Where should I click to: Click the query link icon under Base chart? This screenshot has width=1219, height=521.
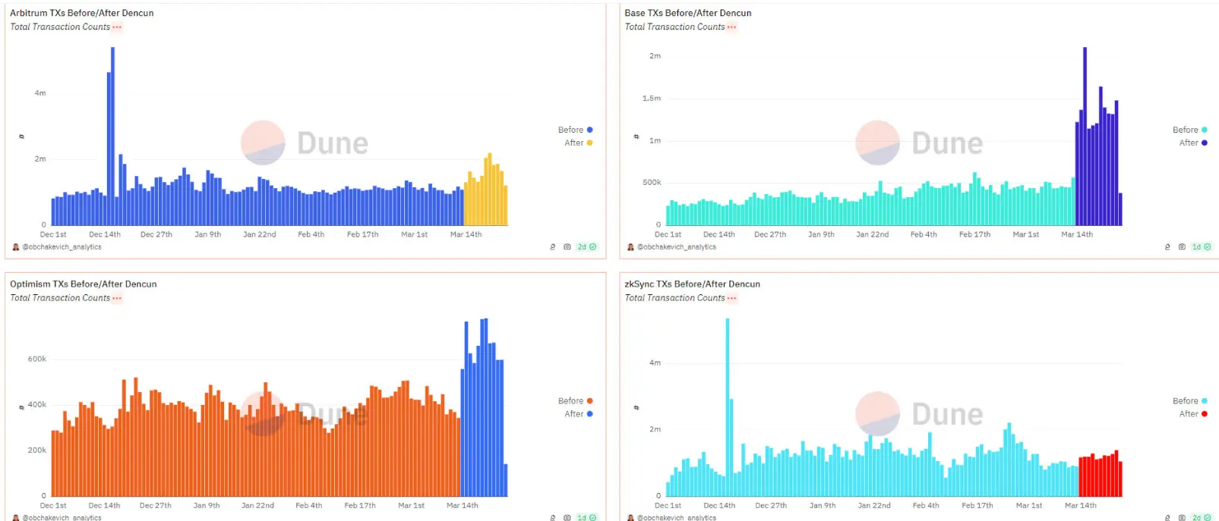coord(1167,247)
